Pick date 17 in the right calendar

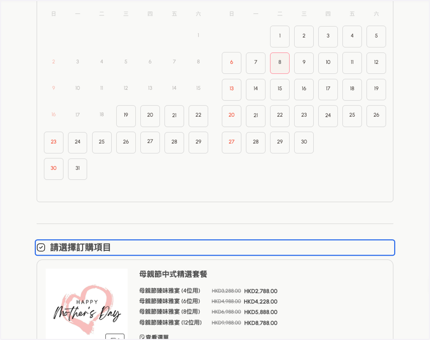(328, 90)
